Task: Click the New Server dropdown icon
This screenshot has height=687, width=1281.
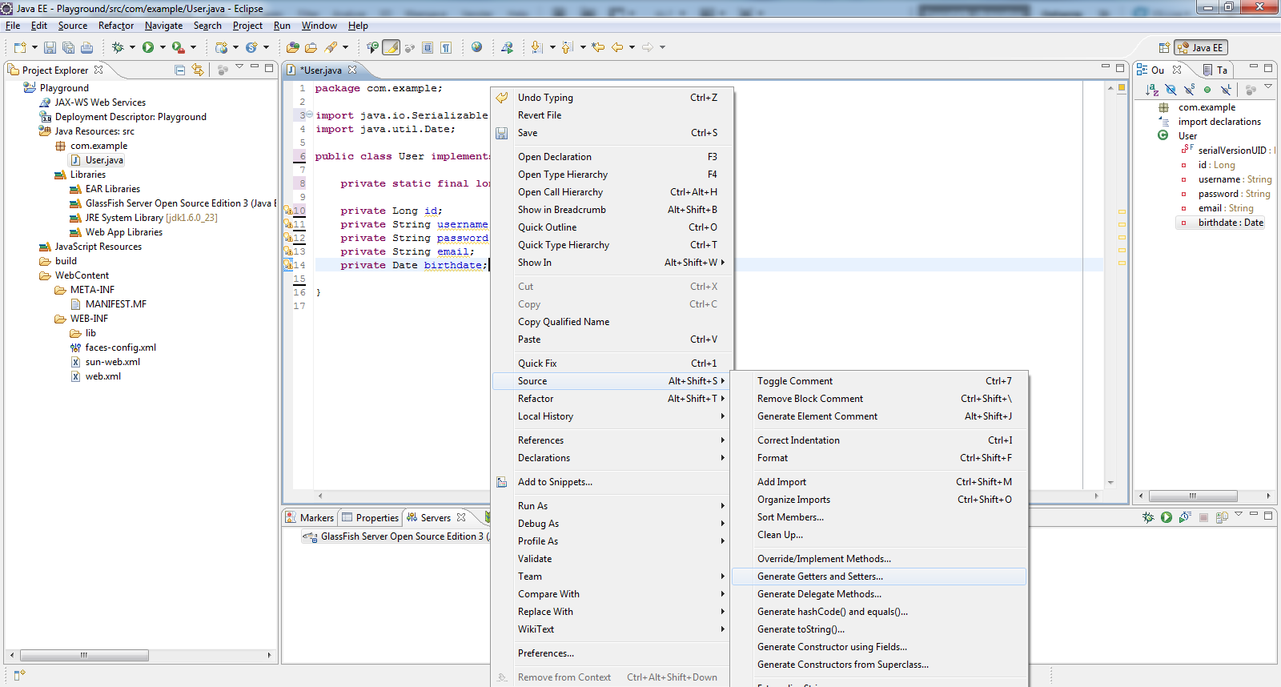Action: (221, 47)
